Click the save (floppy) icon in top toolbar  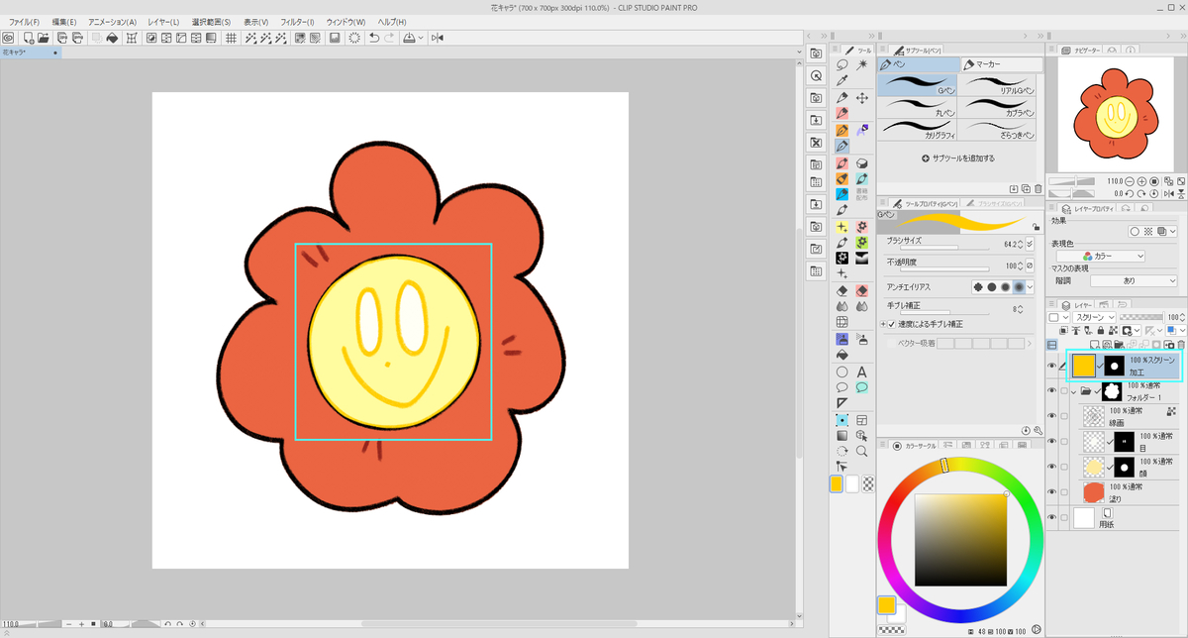point(335,38)
